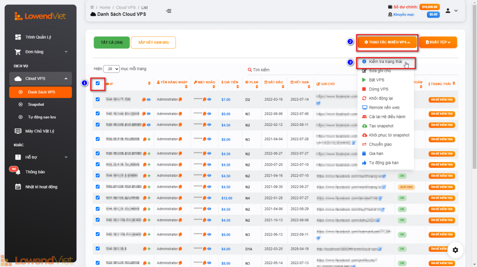
Task: Open the rows-per-page 20 dropdown
Action: pyautogui.click(x=111, y=69)
